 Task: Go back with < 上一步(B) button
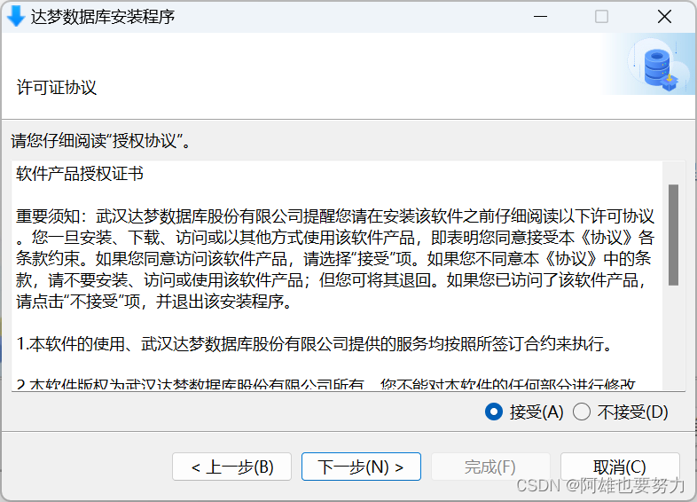231,467
